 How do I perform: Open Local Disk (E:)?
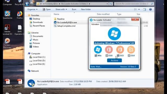tap(37, 64)
